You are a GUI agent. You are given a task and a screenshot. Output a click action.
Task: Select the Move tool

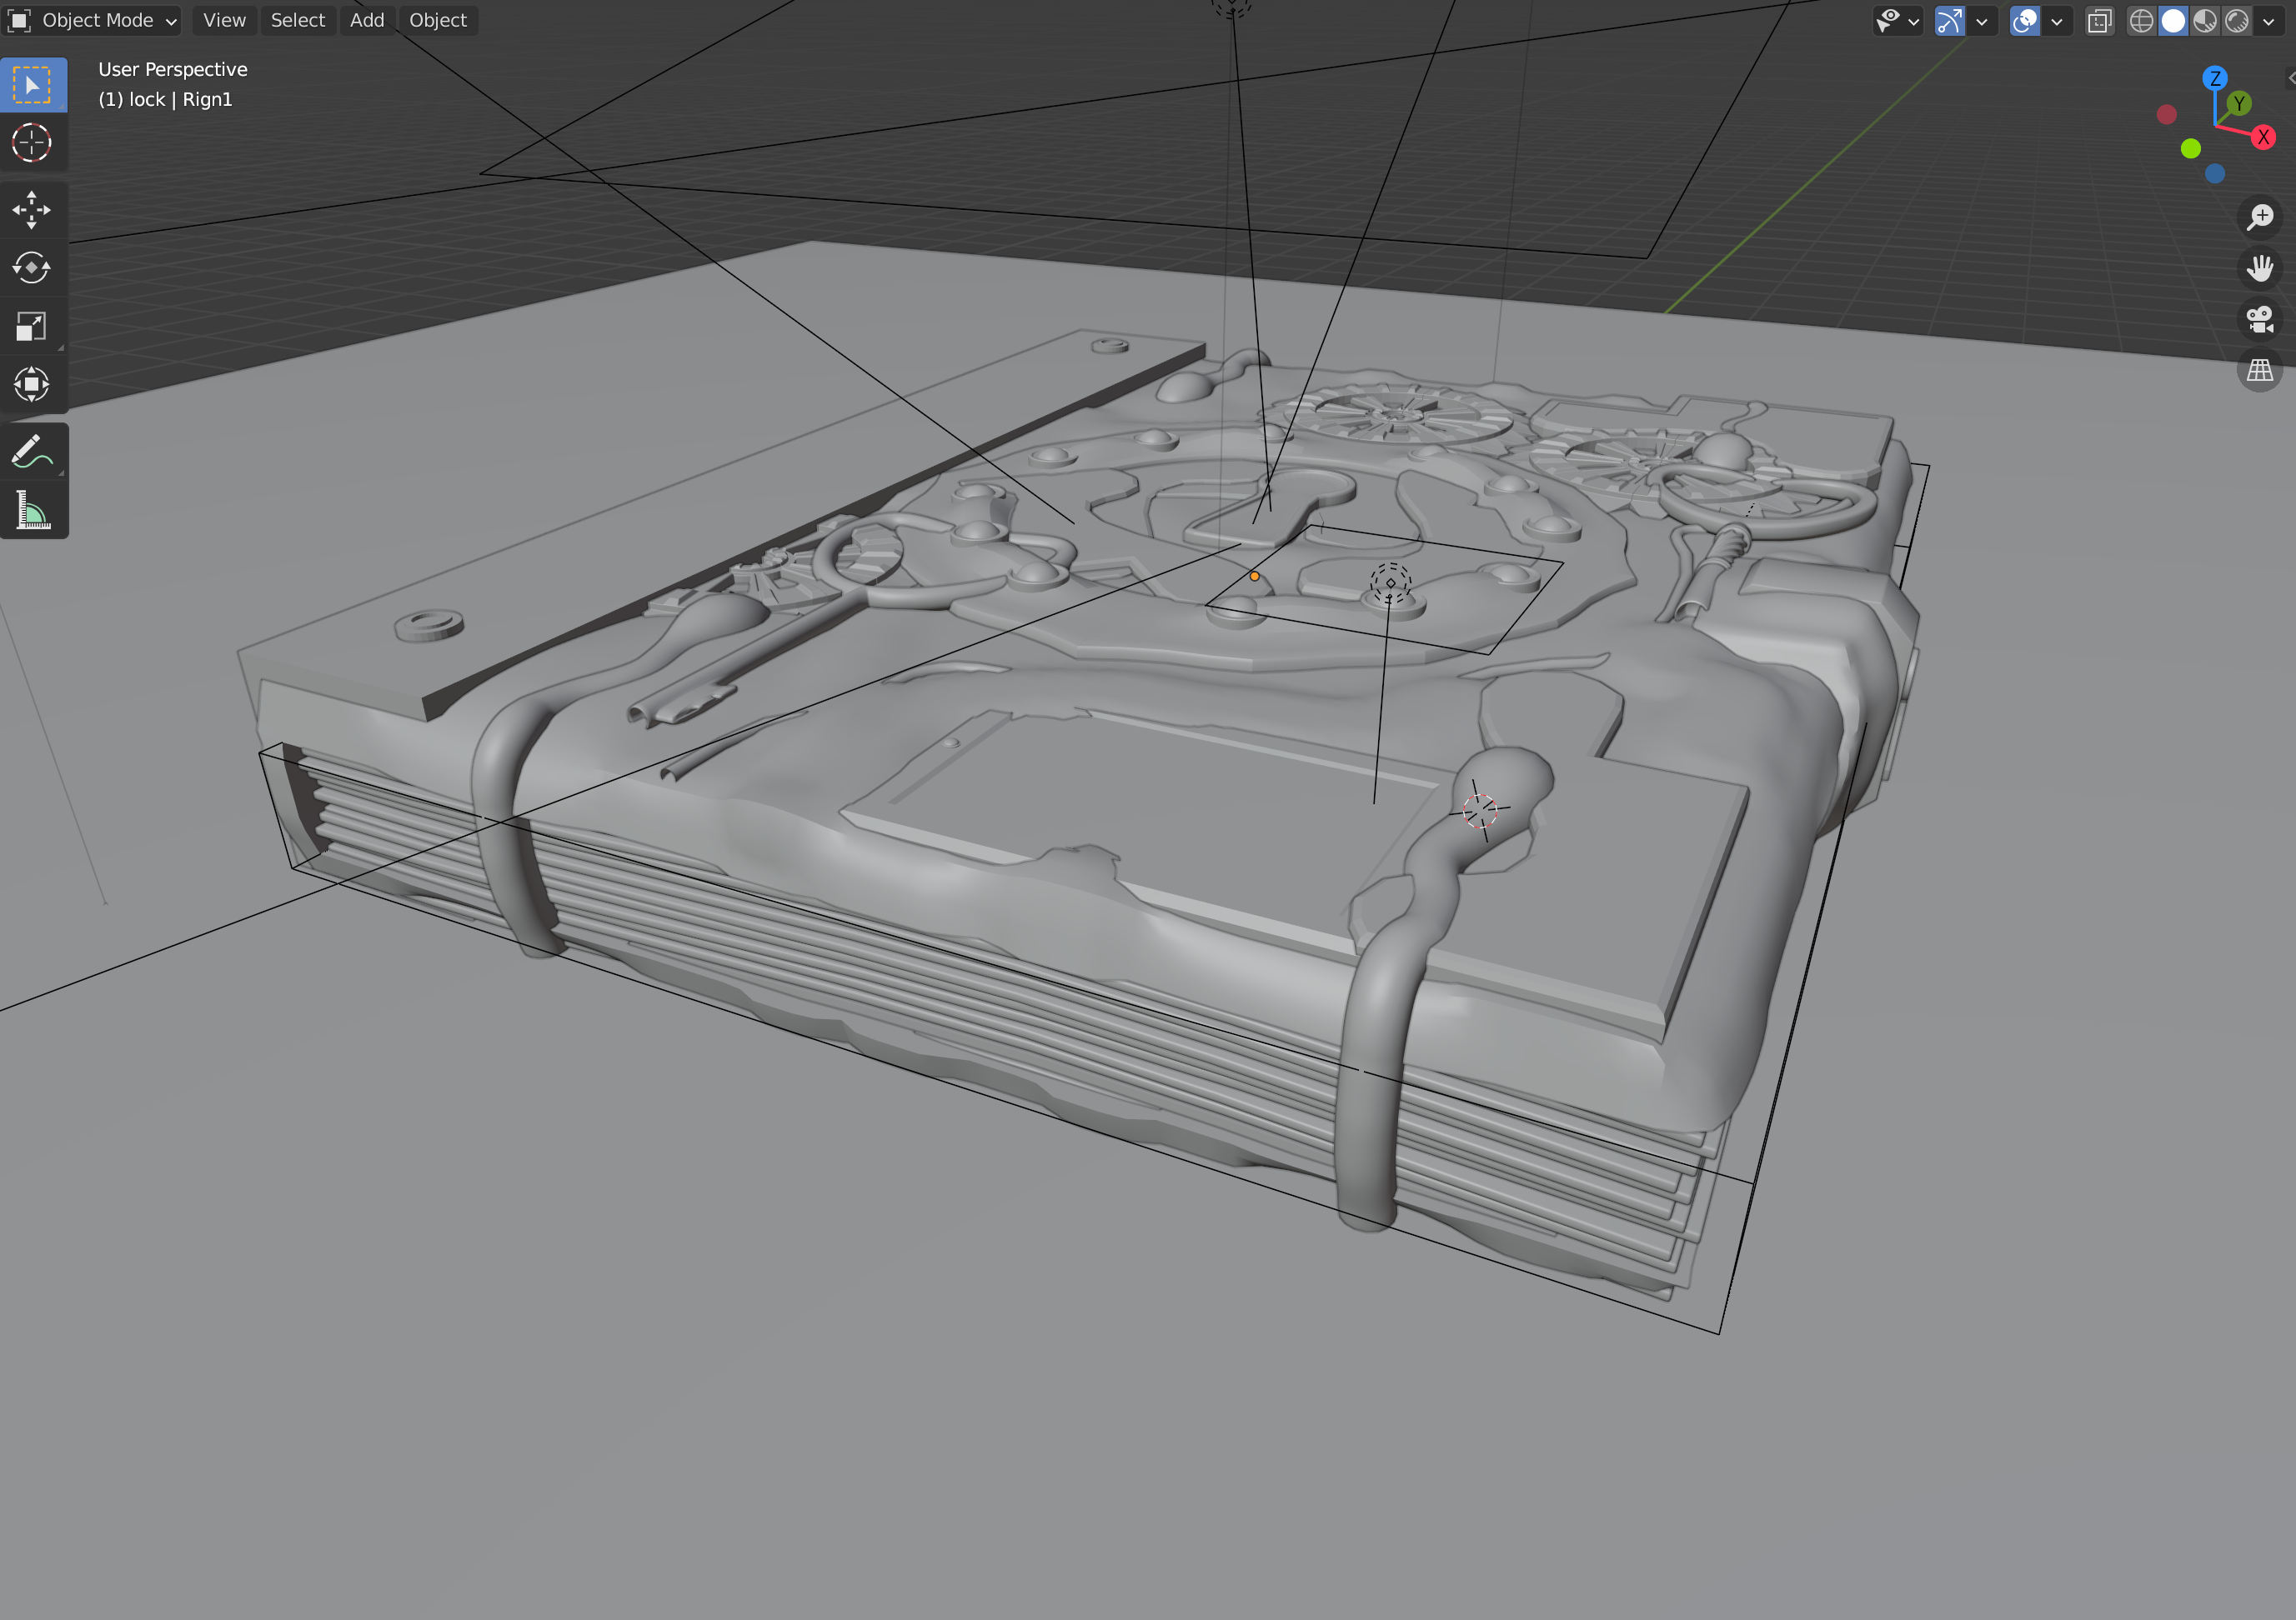coord(32,210)
